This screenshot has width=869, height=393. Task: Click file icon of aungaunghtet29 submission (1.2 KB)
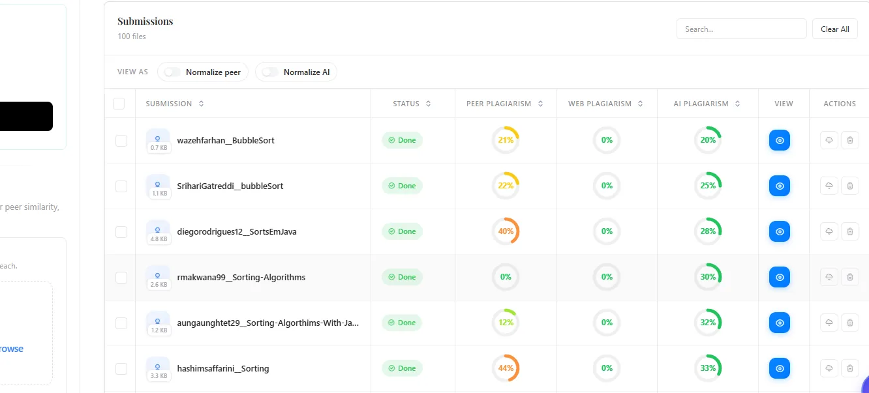[159, 323]
